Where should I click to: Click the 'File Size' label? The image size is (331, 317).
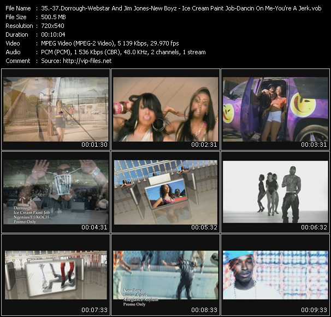16,17
